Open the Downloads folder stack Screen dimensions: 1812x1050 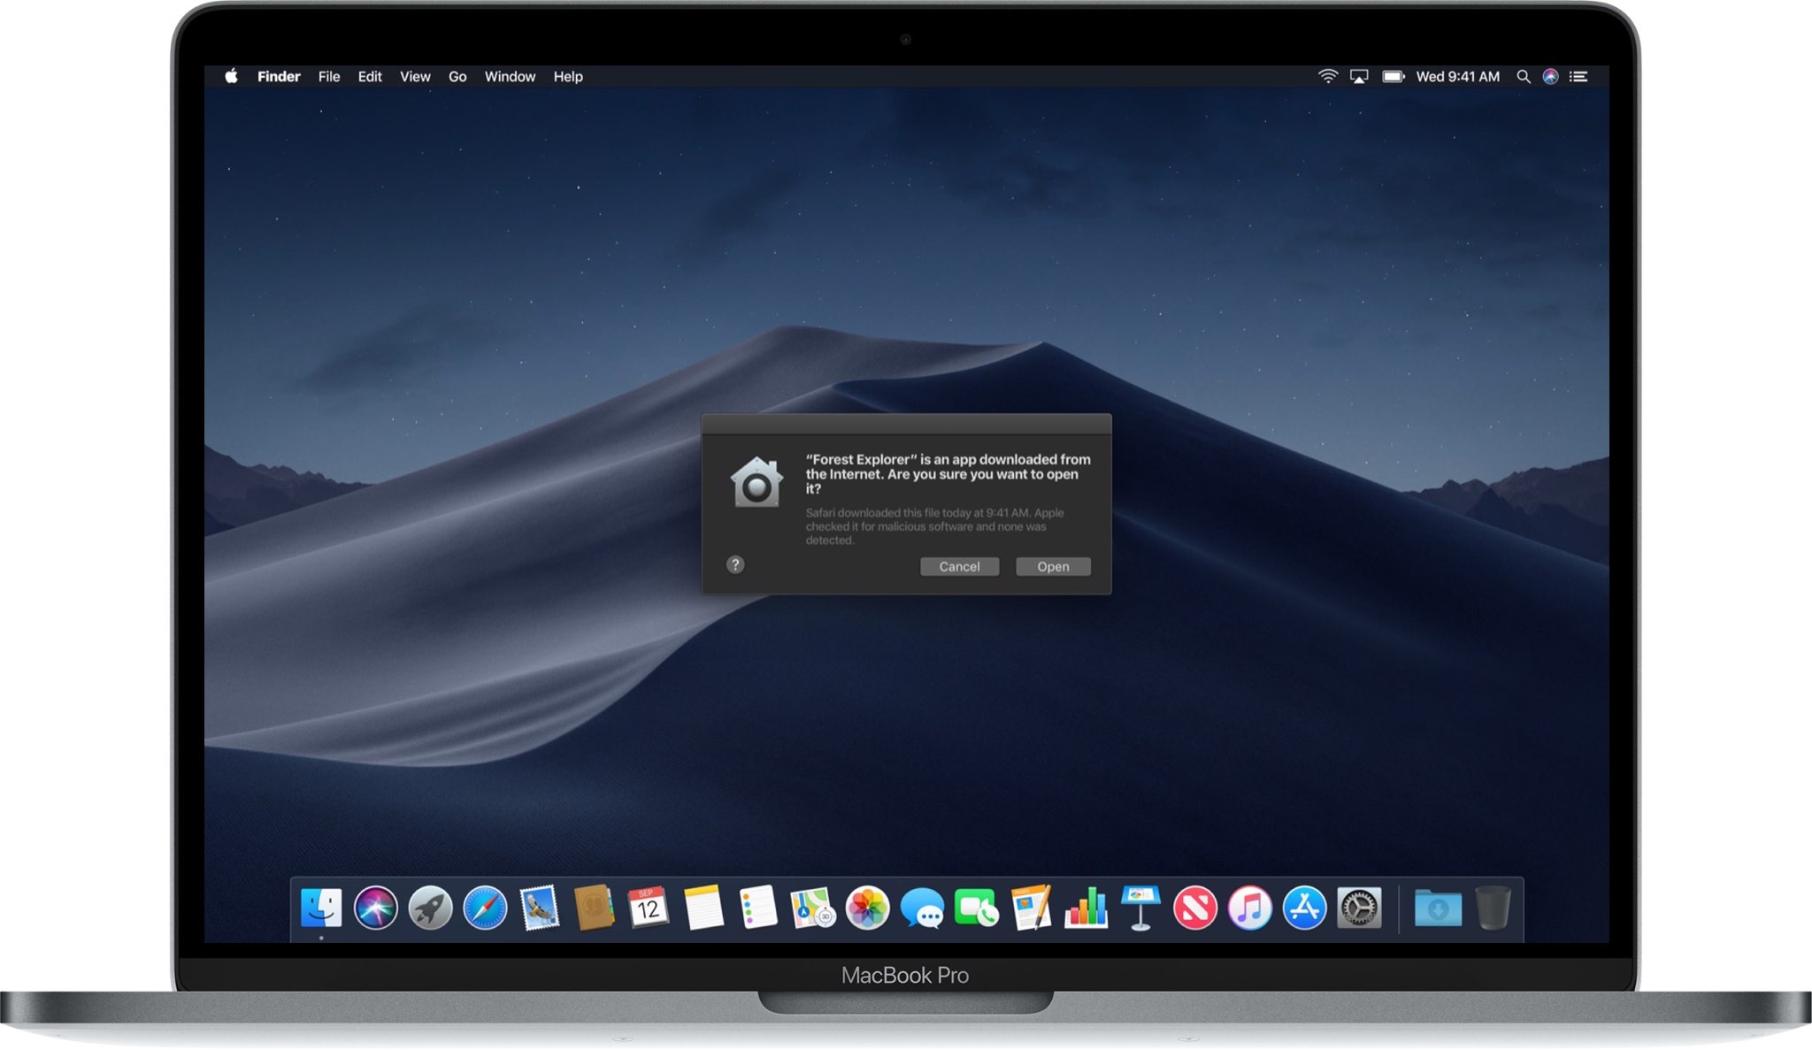pyautogui.click(x=1437, y=908)
